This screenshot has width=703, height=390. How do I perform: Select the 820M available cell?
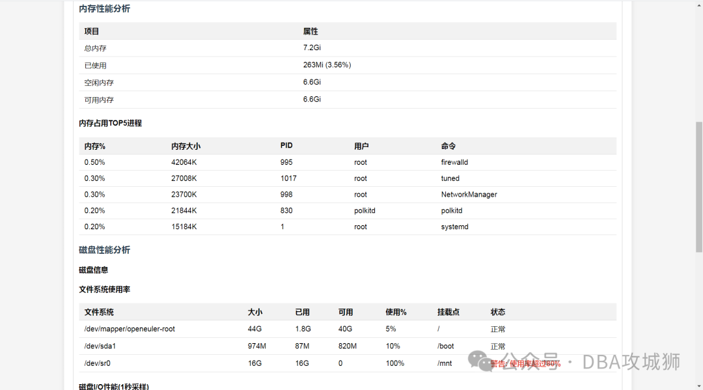[x=348, y=346]
